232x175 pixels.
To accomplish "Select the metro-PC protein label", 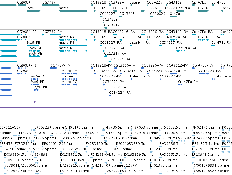I will [x=69, y=82].
